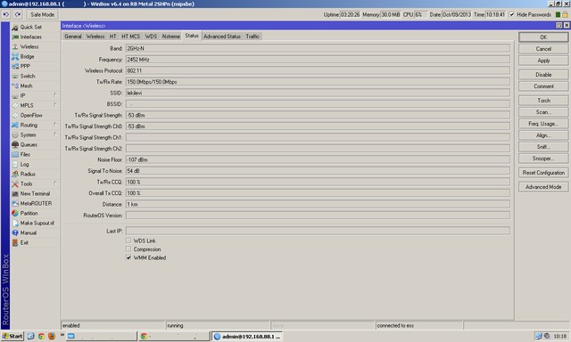
Task: Open the PPP sidebar icon
Action: 15,67
